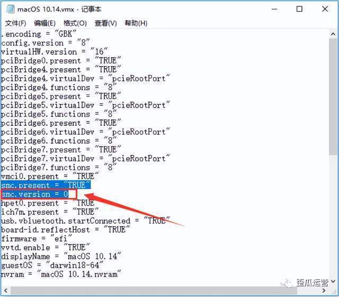This screenshot has height=297, width=339.
Task: Minimize the Notepad window
Action: pyautogui.click(x=274, y=10)
